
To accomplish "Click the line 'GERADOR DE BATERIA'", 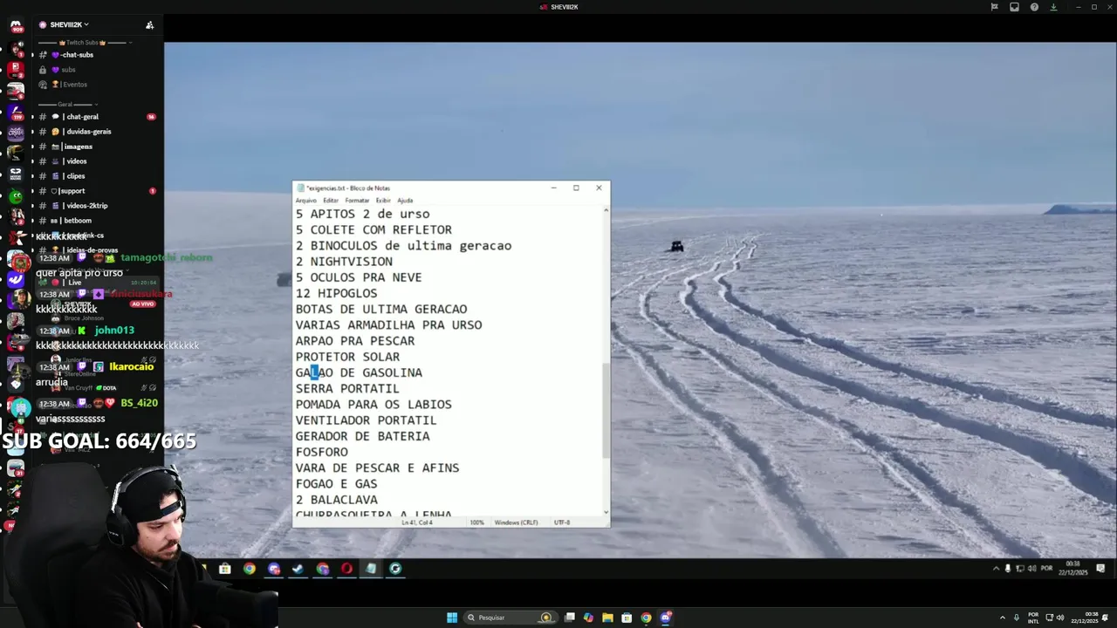I will click(x=362, y=436).
